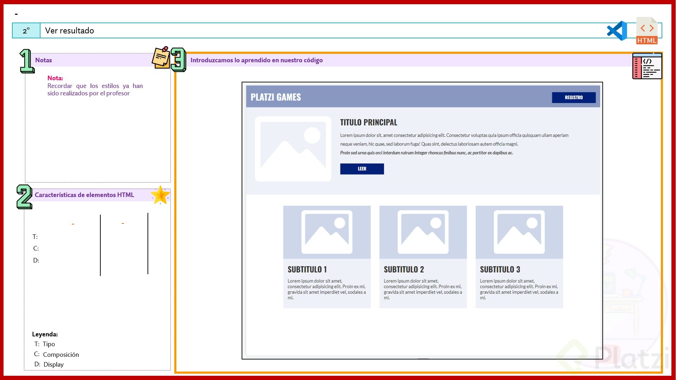676x380 pixels.
Task: Click the 'C:' row label in table
Action: [36, 248]
